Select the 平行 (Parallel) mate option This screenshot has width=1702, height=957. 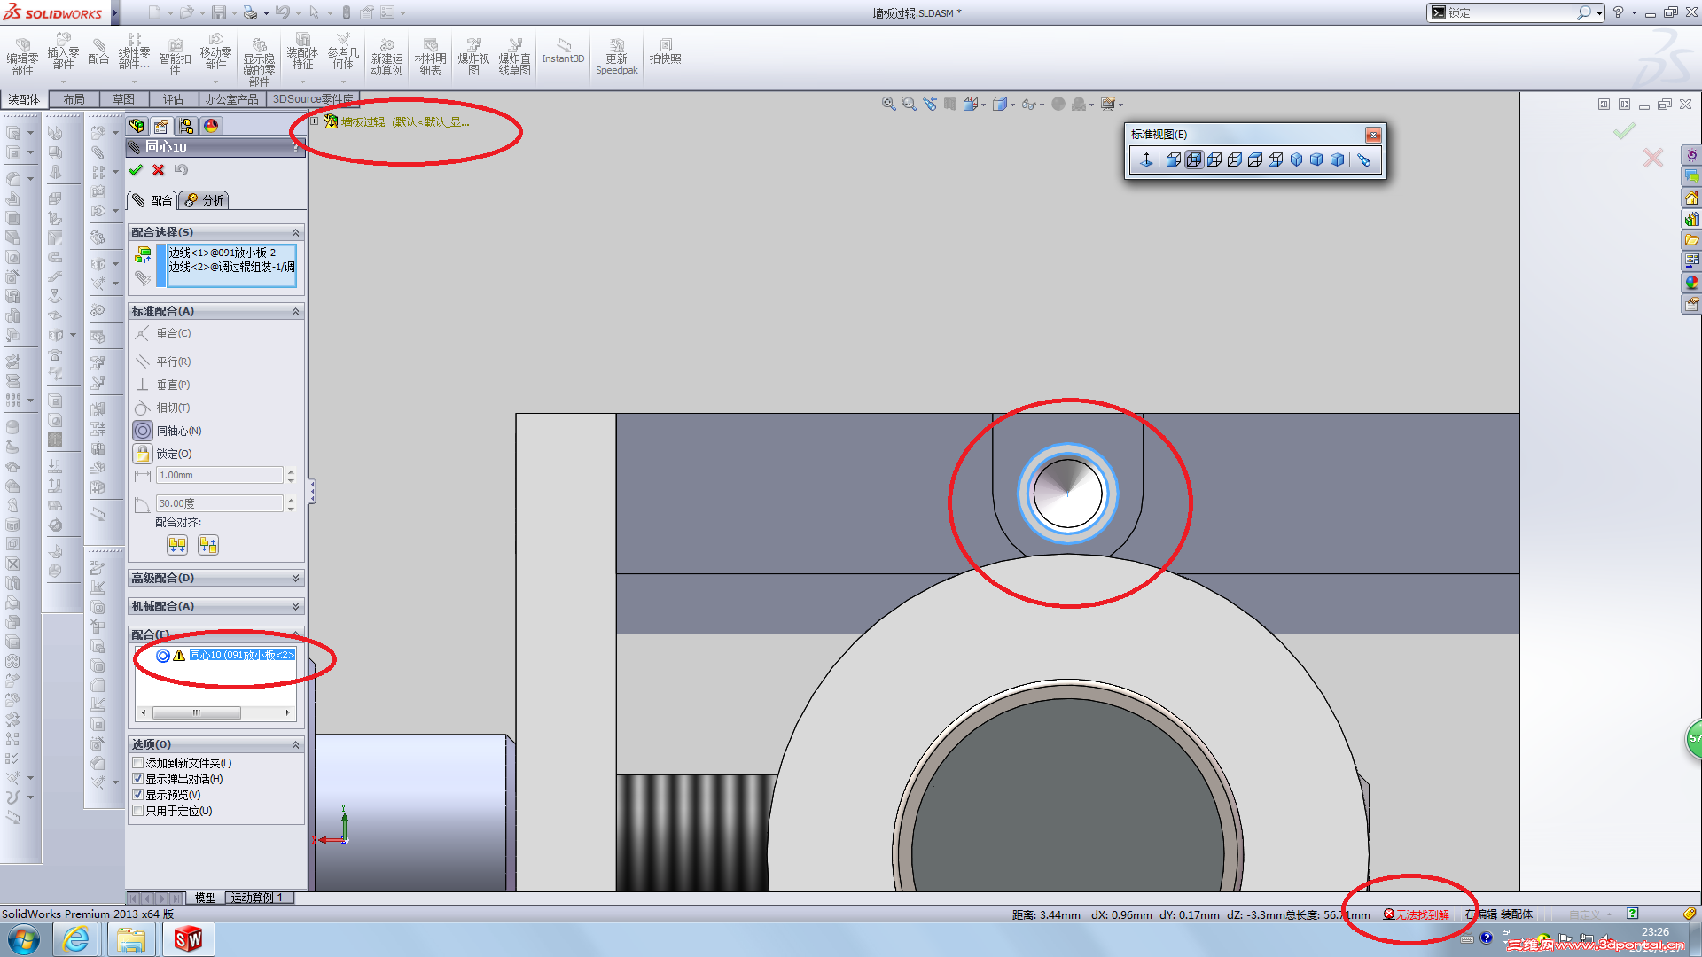coord(143,362)
